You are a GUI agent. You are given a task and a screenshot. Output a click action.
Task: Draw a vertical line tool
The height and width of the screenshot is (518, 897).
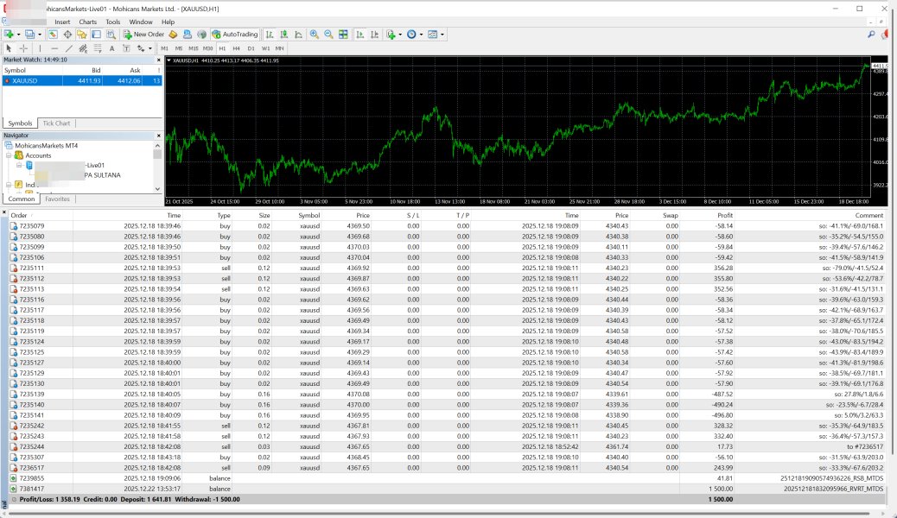pyautogui.click(x=40, y=48)
